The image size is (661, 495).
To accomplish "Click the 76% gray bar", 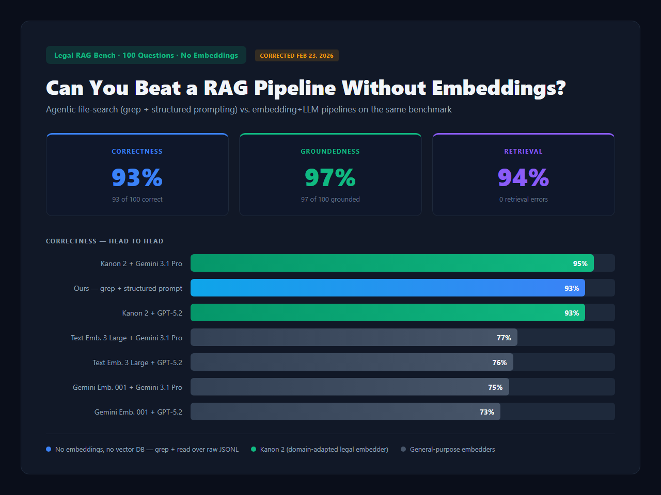I will coord(352,362).
